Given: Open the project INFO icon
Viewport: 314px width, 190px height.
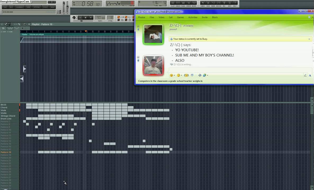Looking at the screenshot, I should tap(230, 3).
